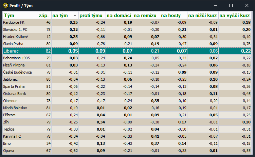Screen dimensions: 255x157
Task: Click sort arrow in 'na tým' header
Action: (75, 16)
